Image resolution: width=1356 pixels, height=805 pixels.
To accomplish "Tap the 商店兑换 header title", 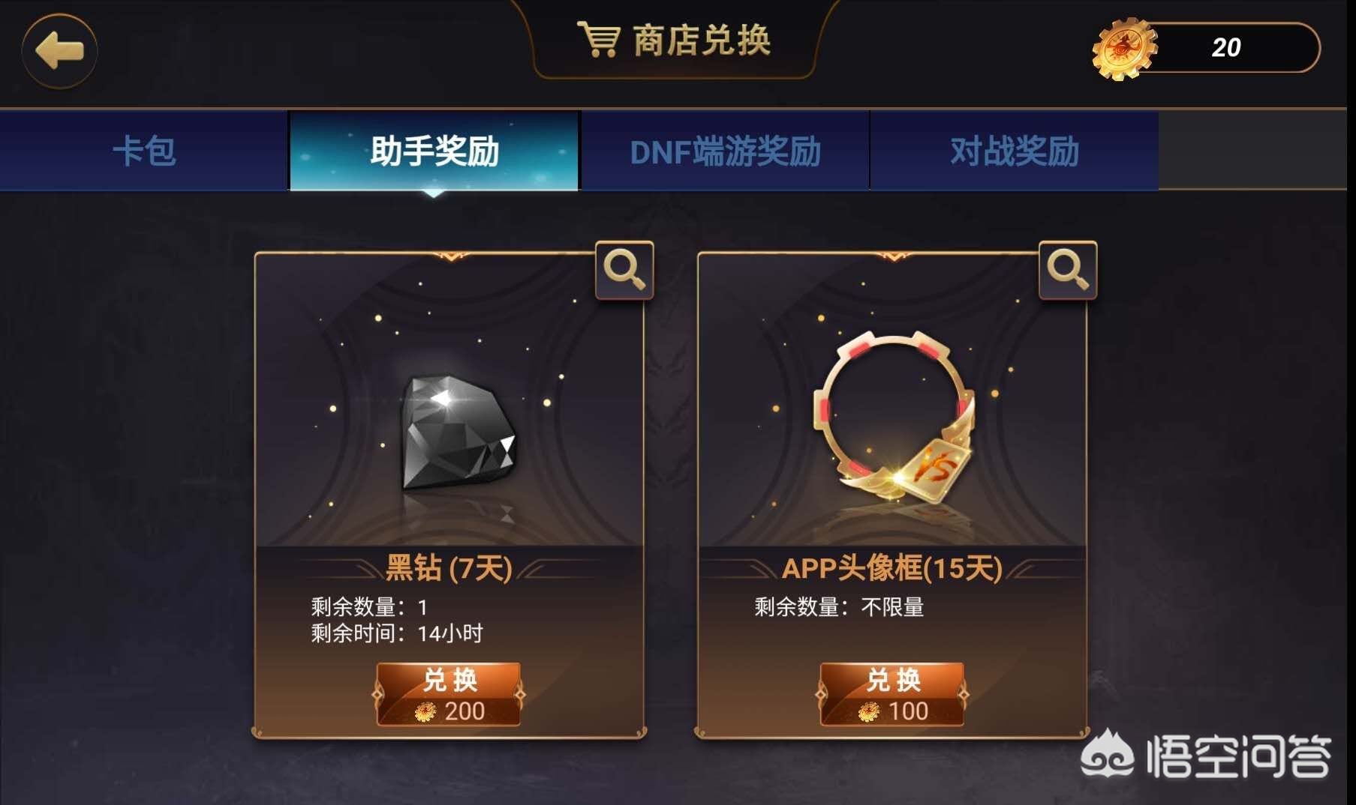I will (x=702, y=40).
